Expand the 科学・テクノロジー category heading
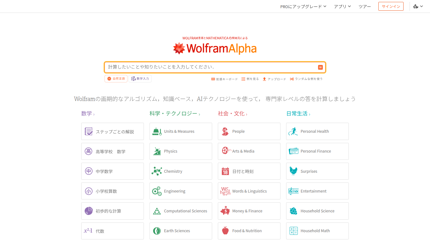 [x=175, y=114]
